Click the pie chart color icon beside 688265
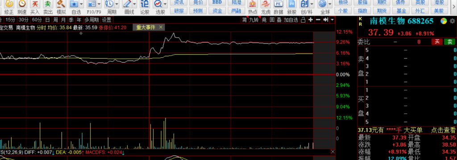457x160 pixels. [443, 21]
